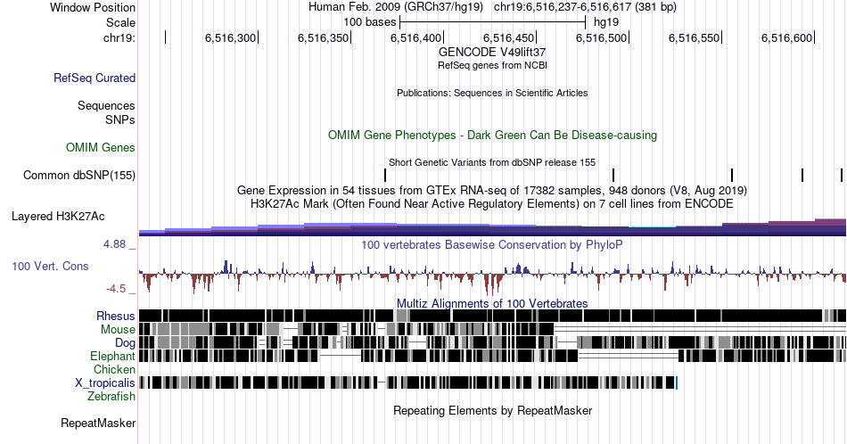Click the 6,516,400 ruler position
Viewport: 847px width, 444px height.
pyautogui.click(x=416, y=37)
